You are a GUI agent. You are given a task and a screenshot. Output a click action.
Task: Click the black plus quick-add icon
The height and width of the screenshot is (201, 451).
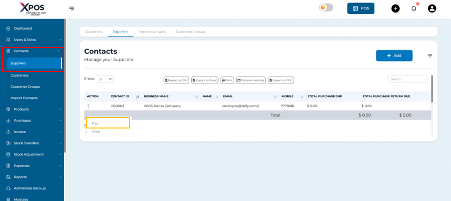[395, 8]
